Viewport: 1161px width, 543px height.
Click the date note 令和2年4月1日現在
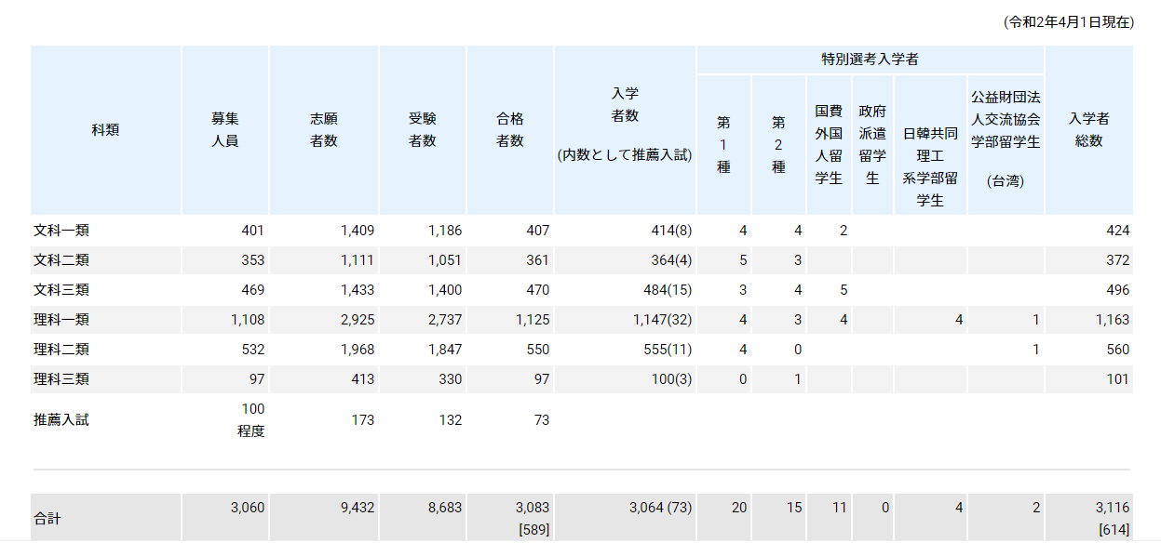[x=1069, y=22]
